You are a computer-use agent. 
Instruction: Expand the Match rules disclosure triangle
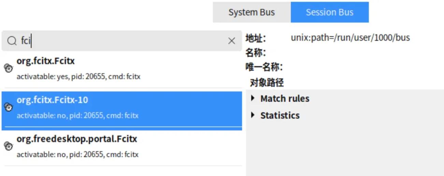pyautogui.click(x=253, y=98)
